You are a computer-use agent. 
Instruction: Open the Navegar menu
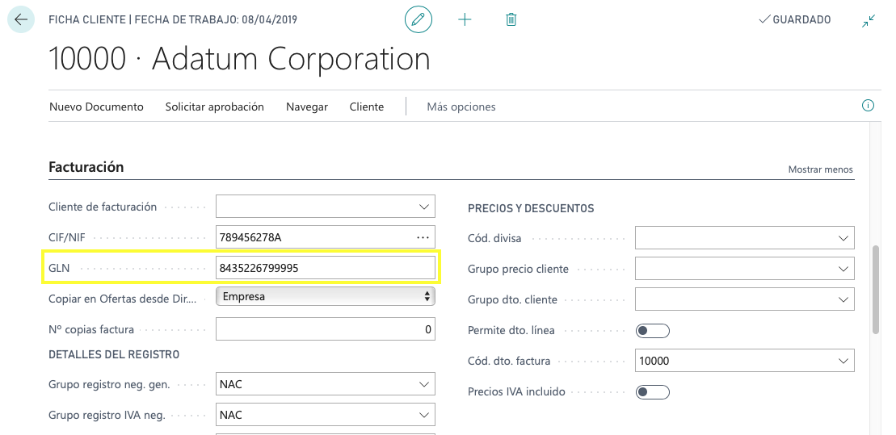307,107
